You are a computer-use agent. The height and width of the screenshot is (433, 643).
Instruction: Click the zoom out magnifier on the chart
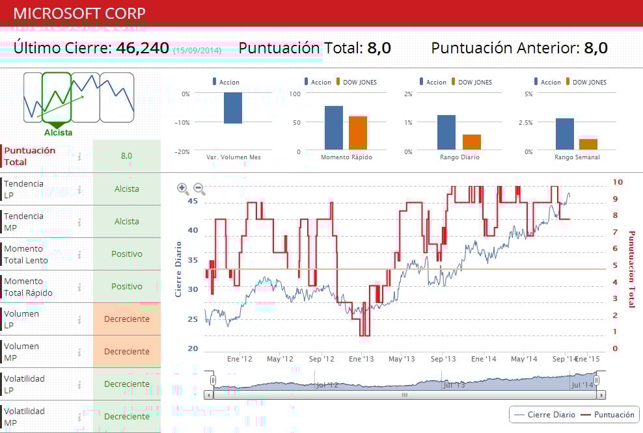[x=199, y=189]
